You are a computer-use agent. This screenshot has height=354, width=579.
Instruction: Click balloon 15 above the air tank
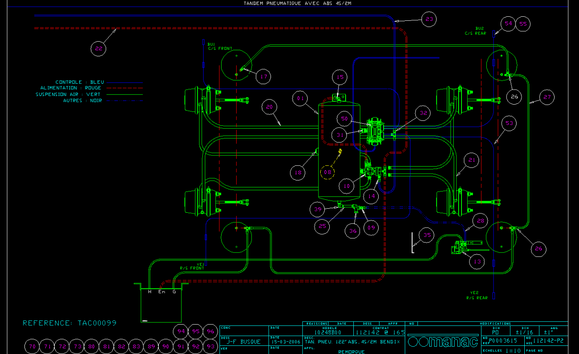click(x=340, y=77)
